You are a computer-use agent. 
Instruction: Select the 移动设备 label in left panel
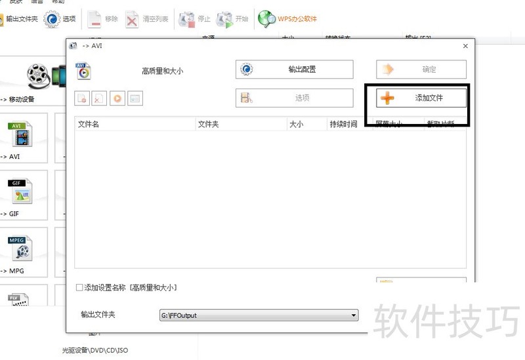pyautogui.click(x=22, y=100)
